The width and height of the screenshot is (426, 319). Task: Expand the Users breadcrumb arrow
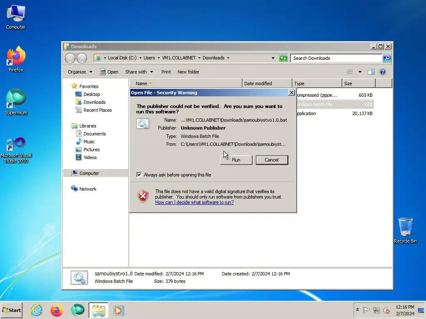[159, 58]
